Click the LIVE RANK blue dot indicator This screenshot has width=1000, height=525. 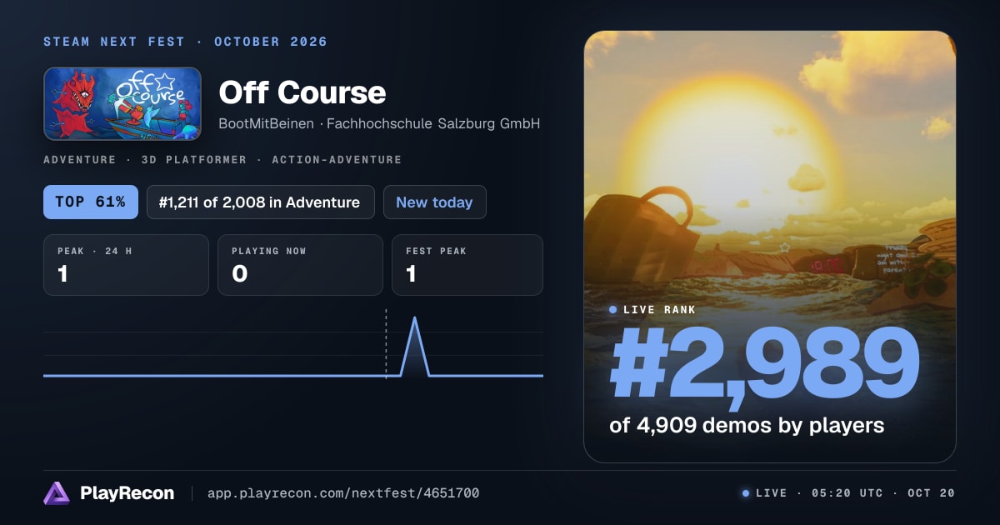pyautogui.click(x=613, y=309)
